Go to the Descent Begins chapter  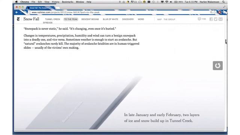[x=90, y=19]
